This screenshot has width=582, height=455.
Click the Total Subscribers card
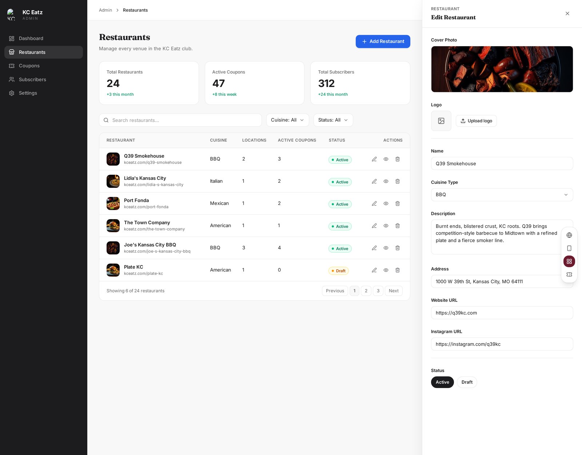pos(360,83)
